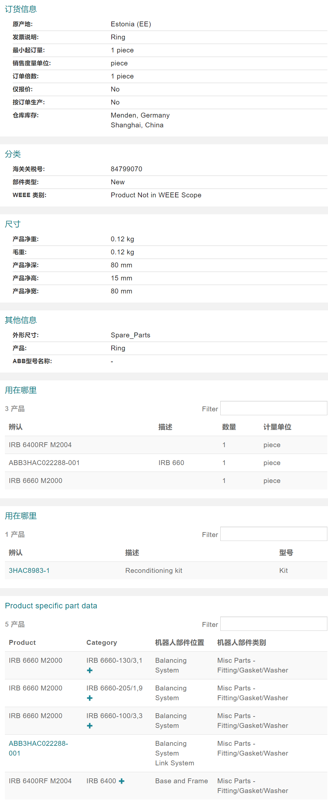Click the Reconditioning kit description cell
Image resolution: width=328 pixels, height=808 pixels.
(x=154, y=570)
